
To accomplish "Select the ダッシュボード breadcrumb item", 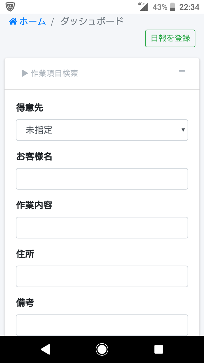I will 92,22.
